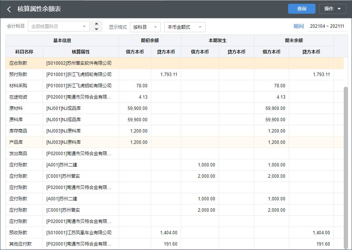Select the 其他应付款 row cell
The image size is (352, 250).
pyautogui.click(x=24, y=244)
